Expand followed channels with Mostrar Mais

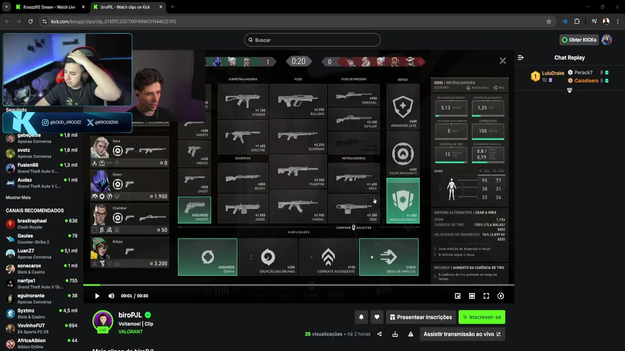(x=18, y=197)
